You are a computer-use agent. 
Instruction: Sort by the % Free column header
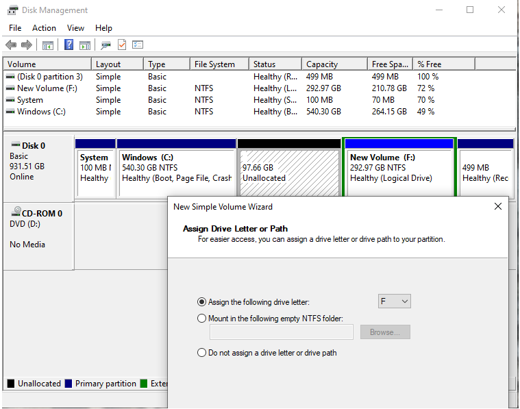coord(444,64)
